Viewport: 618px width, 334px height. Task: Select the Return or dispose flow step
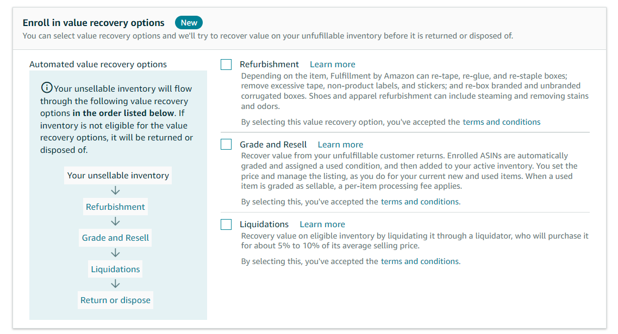click(115, 300)
